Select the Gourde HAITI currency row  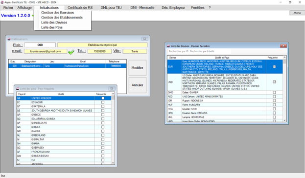click(x=225, y=109)
